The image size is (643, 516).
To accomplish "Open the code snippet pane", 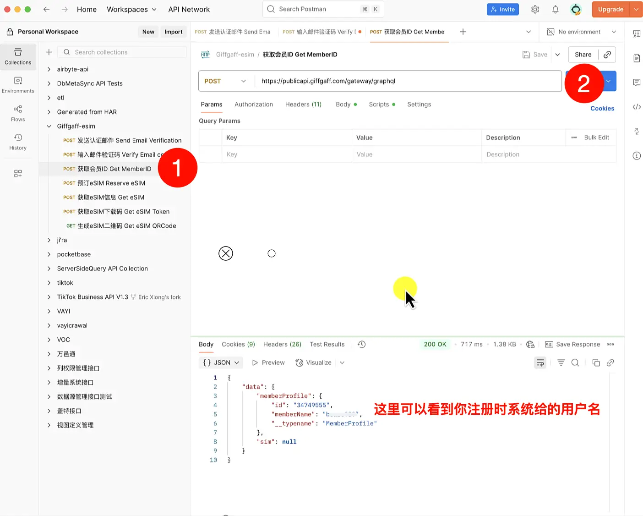I will click(637, 107).
